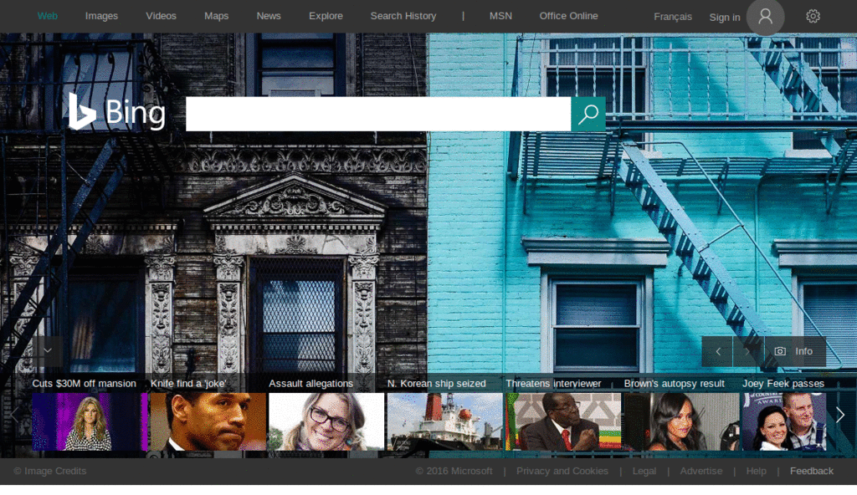Image resolution: width=857 pixels, height=495 pixels.
Task: Switch to the Images tab
Action: coord(101,16)
